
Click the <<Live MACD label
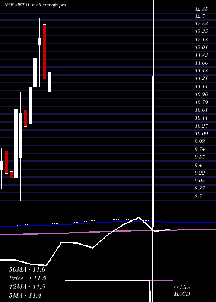coord(182,290)
